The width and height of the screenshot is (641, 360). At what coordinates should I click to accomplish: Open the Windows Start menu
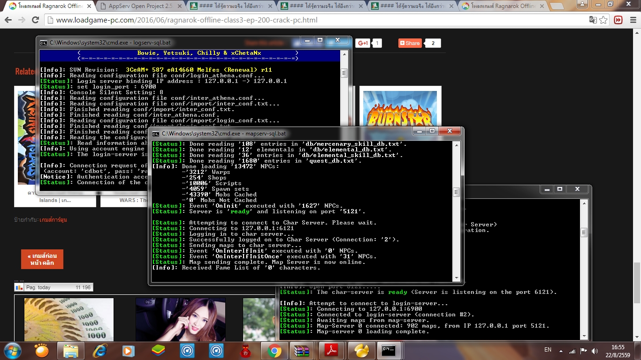pyautogui.click(x=13, y=351)
